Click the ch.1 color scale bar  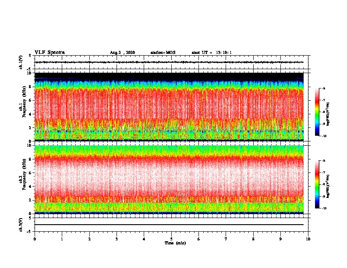pos(317,112)
